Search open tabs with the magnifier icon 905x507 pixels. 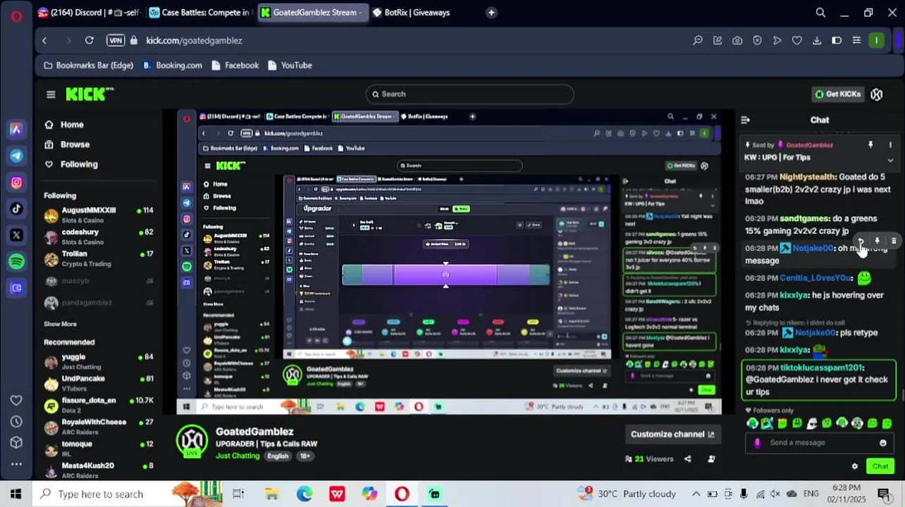[820, 13]
